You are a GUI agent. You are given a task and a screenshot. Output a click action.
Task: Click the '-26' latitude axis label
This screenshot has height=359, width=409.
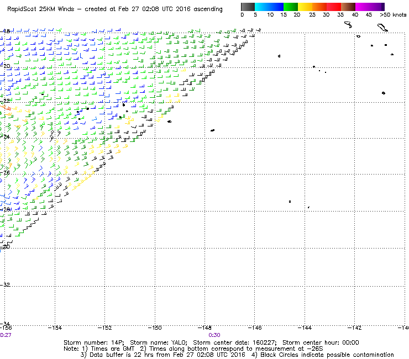click(x=5, y=172)
